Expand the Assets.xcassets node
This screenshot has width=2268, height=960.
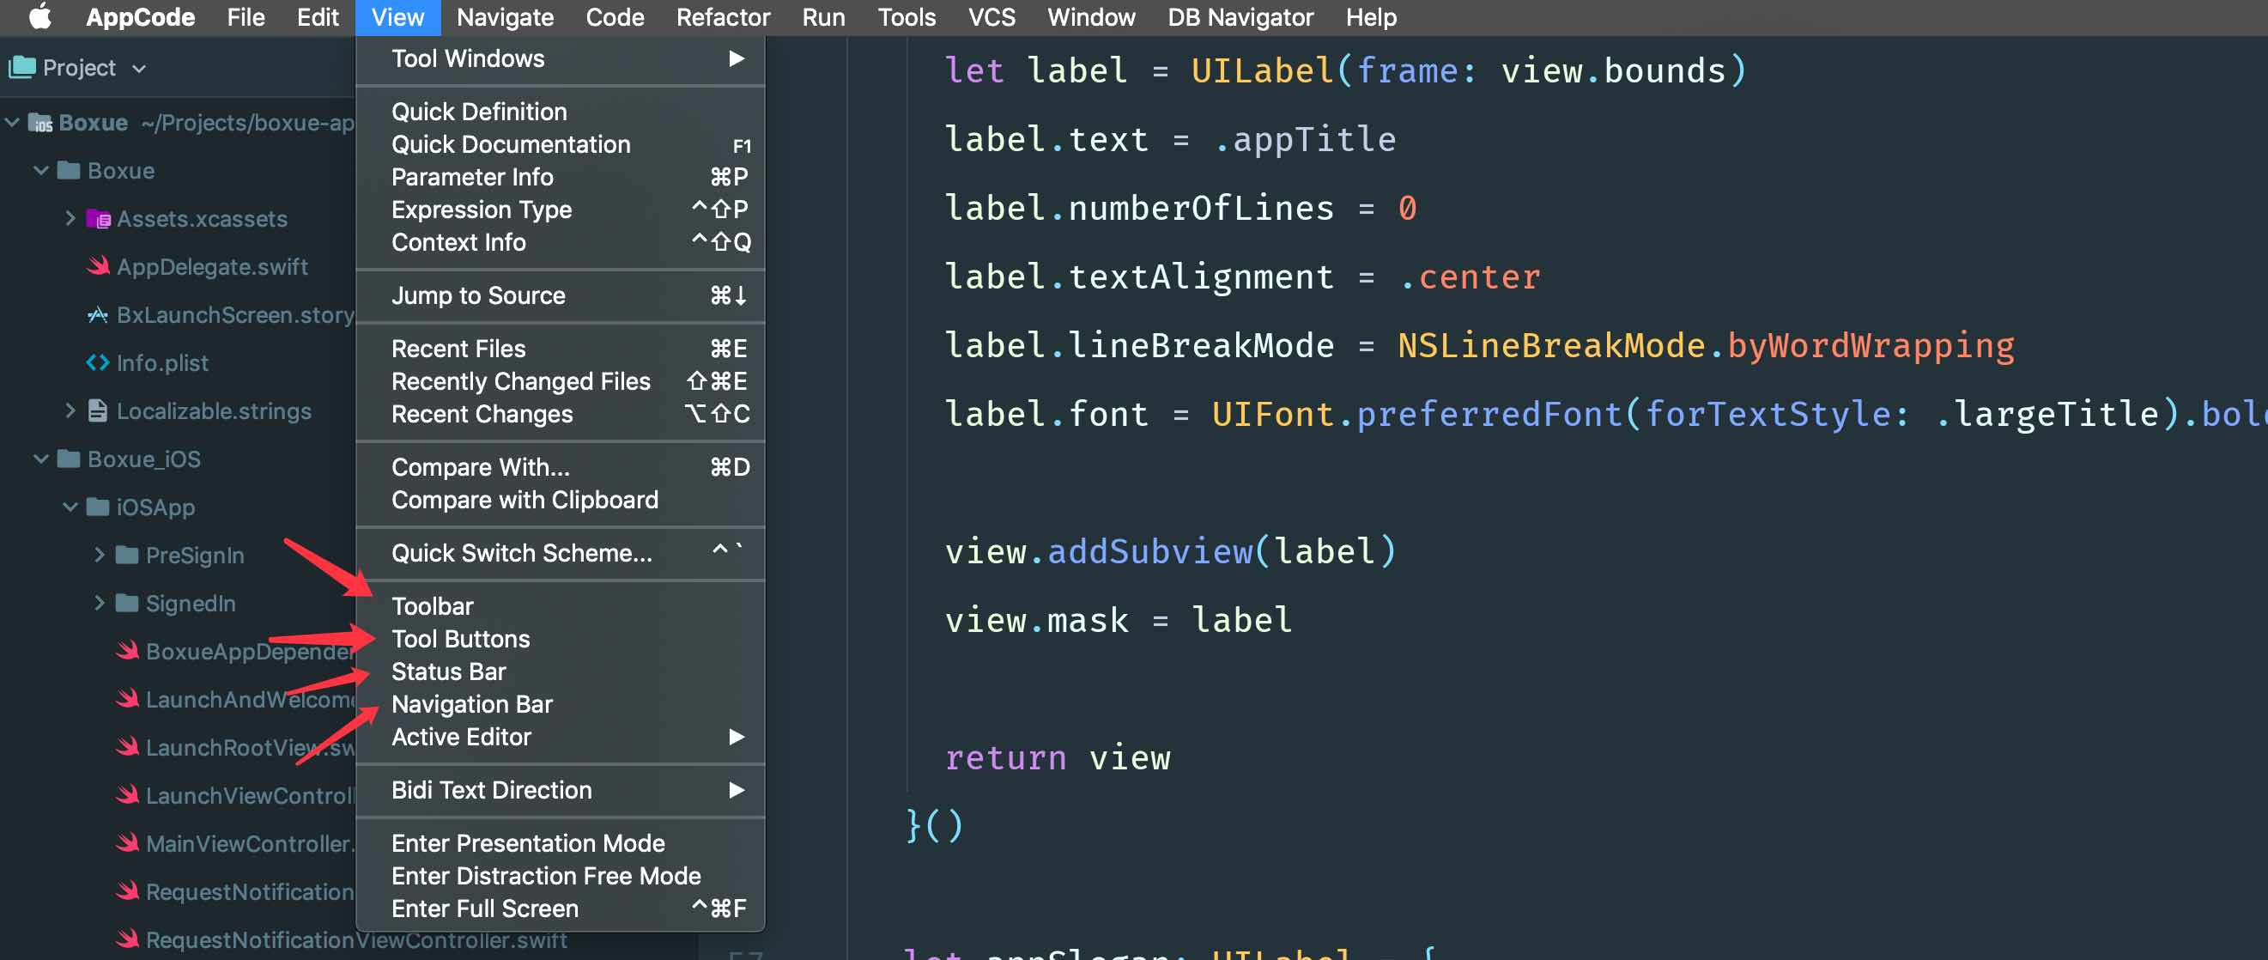point(70,217)
